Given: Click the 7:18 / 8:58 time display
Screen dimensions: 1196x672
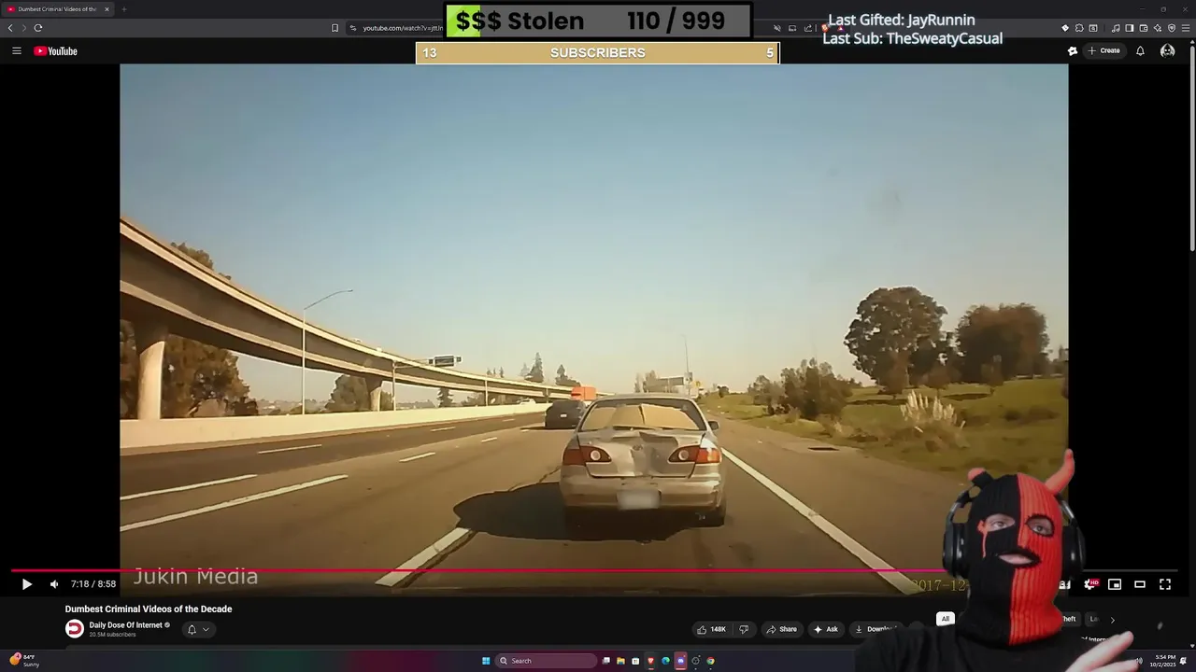Looking at the screenshot, I should pos(93,584).
